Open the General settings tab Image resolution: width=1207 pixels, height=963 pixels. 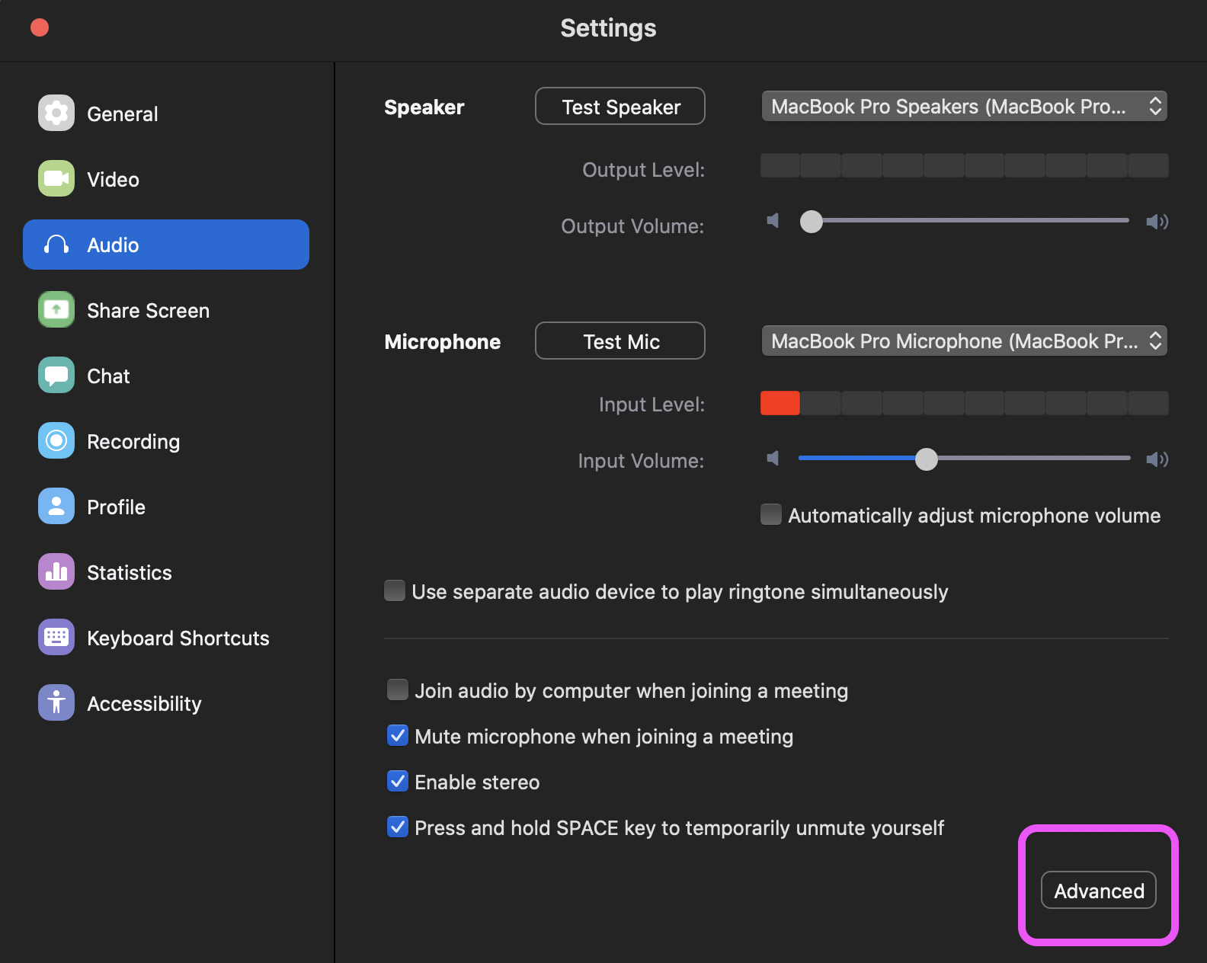(166, 114)
